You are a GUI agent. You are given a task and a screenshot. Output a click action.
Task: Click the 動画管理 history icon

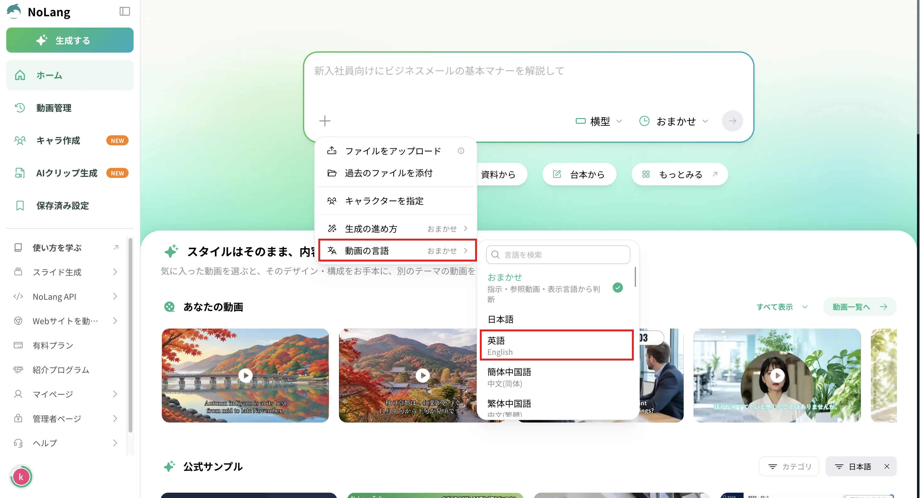click(x=20, y=108)
